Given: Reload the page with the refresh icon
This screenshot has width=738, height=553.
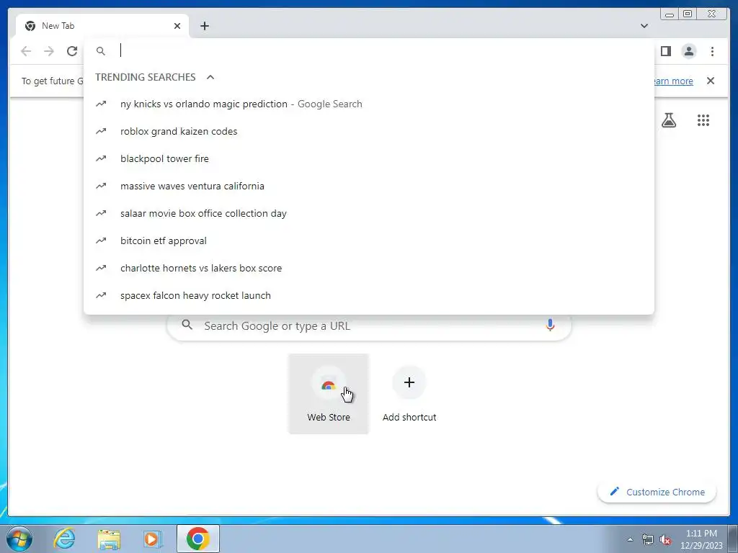Looking at the screenshot, I should pos(72,51).
